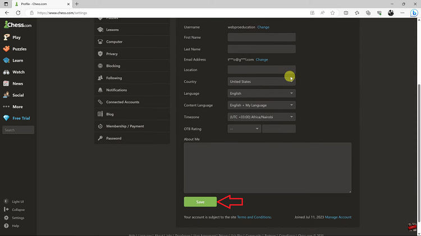
Task: Open the Blocking settings tab
Action: [x=132, y=66]
